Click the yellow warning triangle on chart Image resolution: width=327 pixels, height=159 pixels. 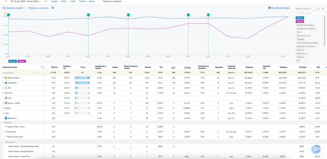point(5,13)
